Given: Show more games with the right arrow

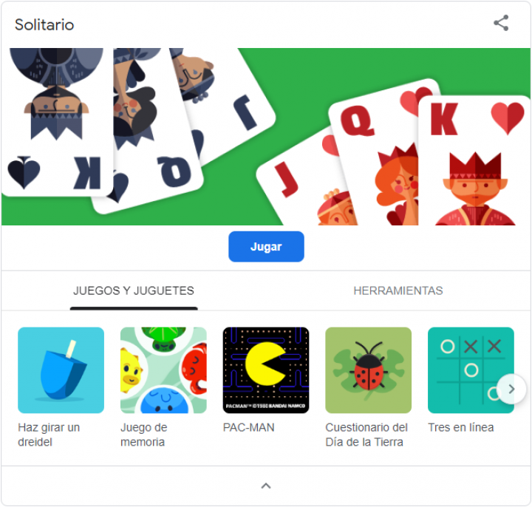Looking at the screenshot, I should [x=511, y=389].
